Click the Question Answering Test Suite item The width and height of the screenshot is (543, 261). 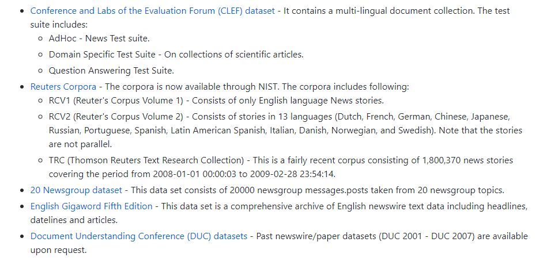point(111,71)
